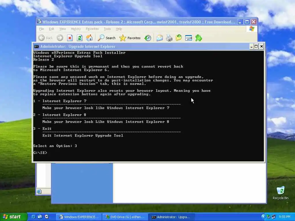Open the Favorites star toolbar button
The width and height of the screenshot is (295, 221).
130,38
